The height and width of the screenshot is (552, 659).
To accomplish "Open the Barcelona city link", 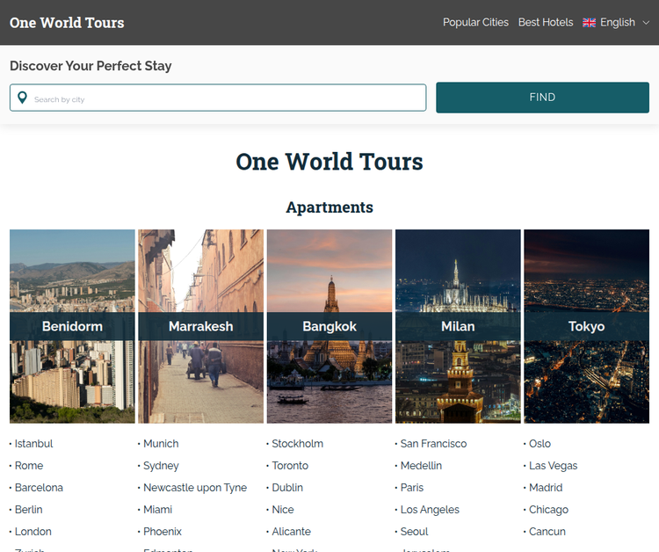I will pos(39,488).
